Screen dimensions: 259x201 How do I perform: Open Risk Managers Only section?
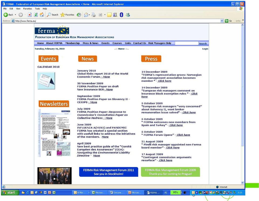click(160, 43)
